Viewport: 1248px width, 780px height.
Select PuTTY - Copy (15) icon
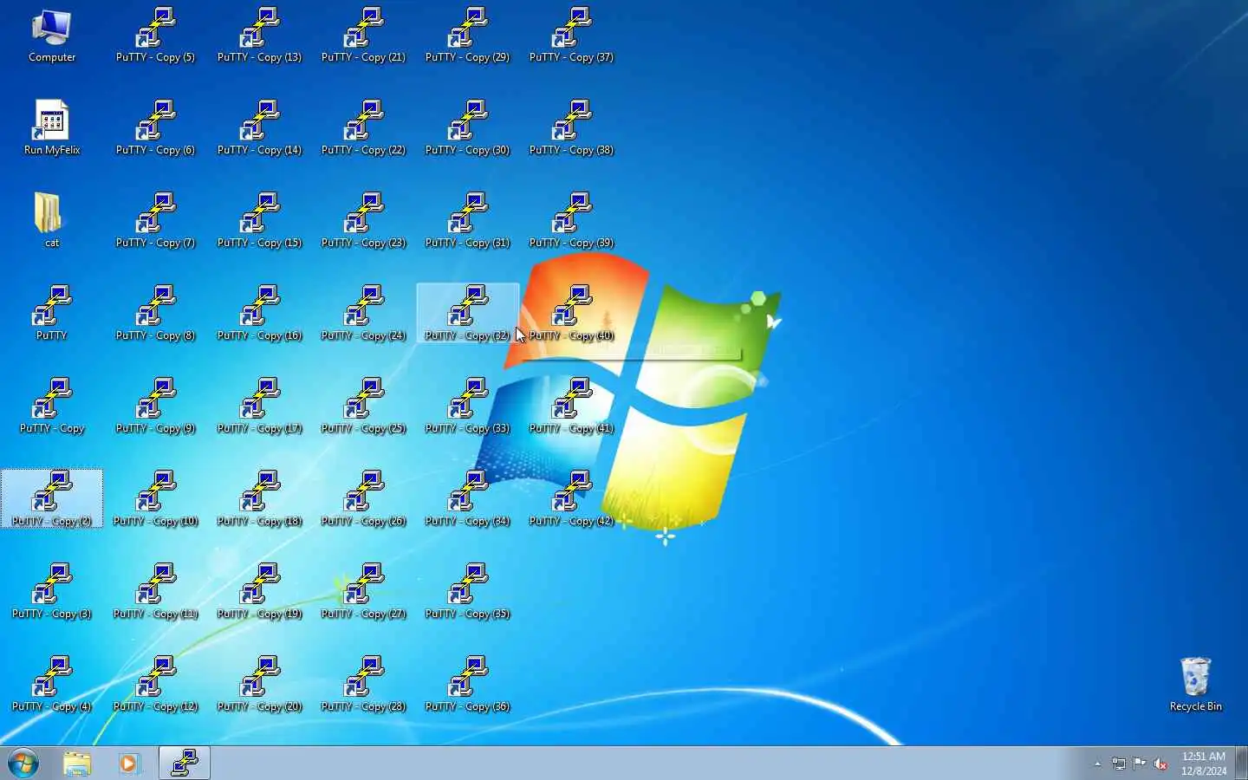coord(260,221)
